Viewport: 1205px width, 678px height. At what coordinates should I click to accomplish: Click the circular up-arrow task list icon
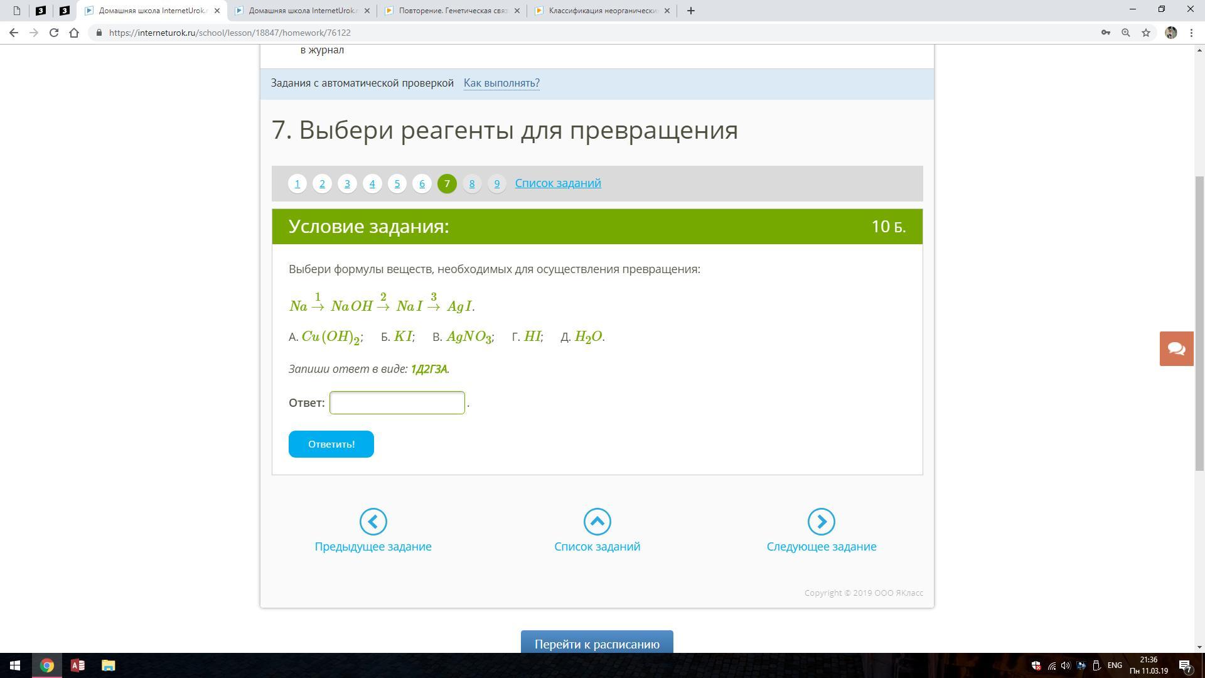pos(597,522)
